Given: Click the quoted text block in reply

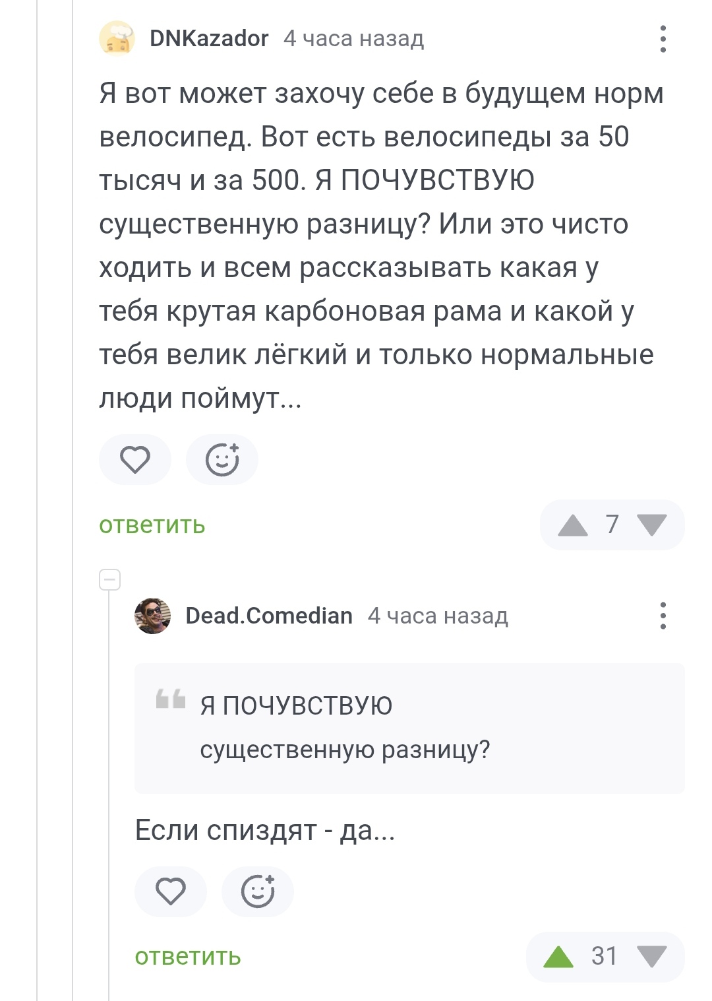Looking at the screenshot, I should 409,728.
